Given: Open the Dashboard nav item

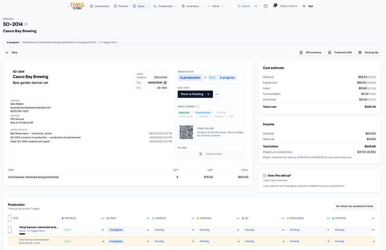Looking at the screenshot, I should pos(100,6).
